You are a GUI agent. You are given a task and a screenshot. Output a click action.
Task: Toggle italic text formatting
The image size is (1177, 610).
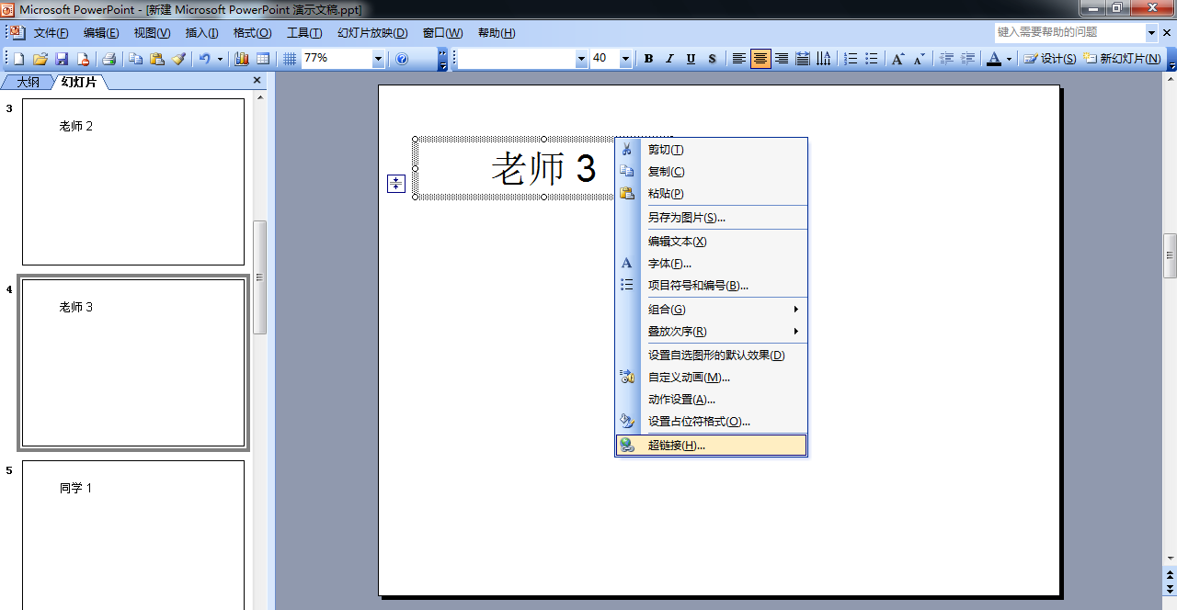click(x=669, y=59)
